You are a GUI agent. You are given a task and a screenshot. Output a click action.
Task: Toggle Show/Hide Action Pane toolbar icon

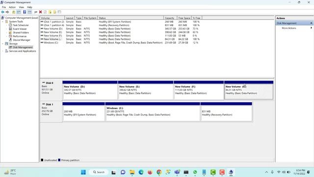tap(29, 12)
